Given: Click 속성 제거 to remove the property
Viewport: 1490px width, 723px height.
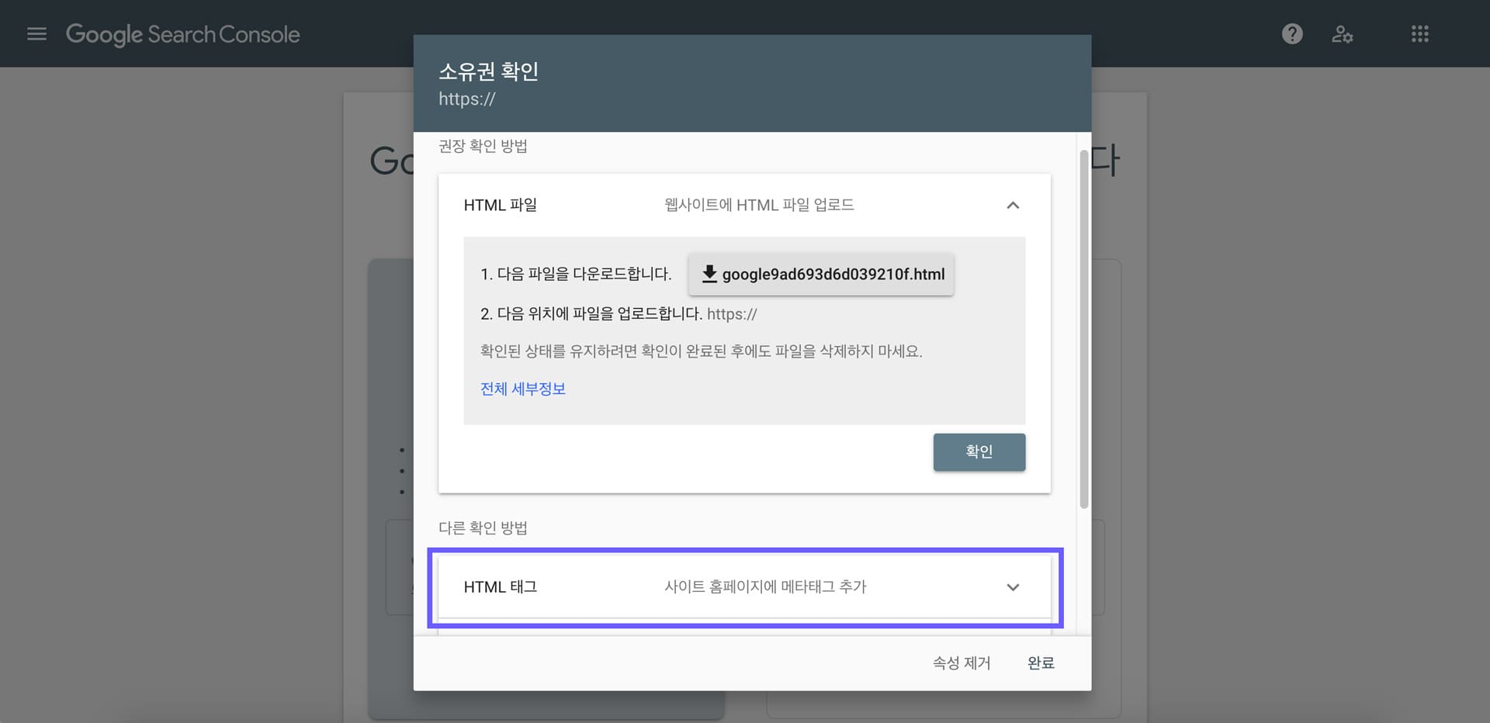Looking at the screenshot, I should (x=961, y=663).
